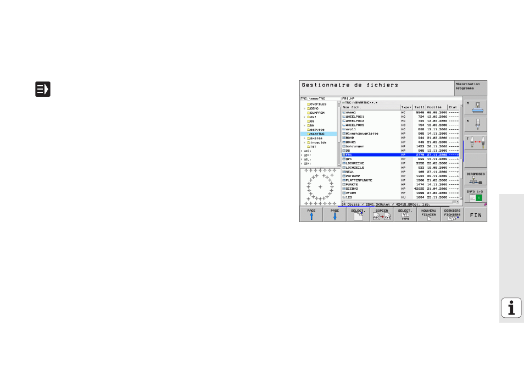
Task: Expand the system folder
Action: 304,138
